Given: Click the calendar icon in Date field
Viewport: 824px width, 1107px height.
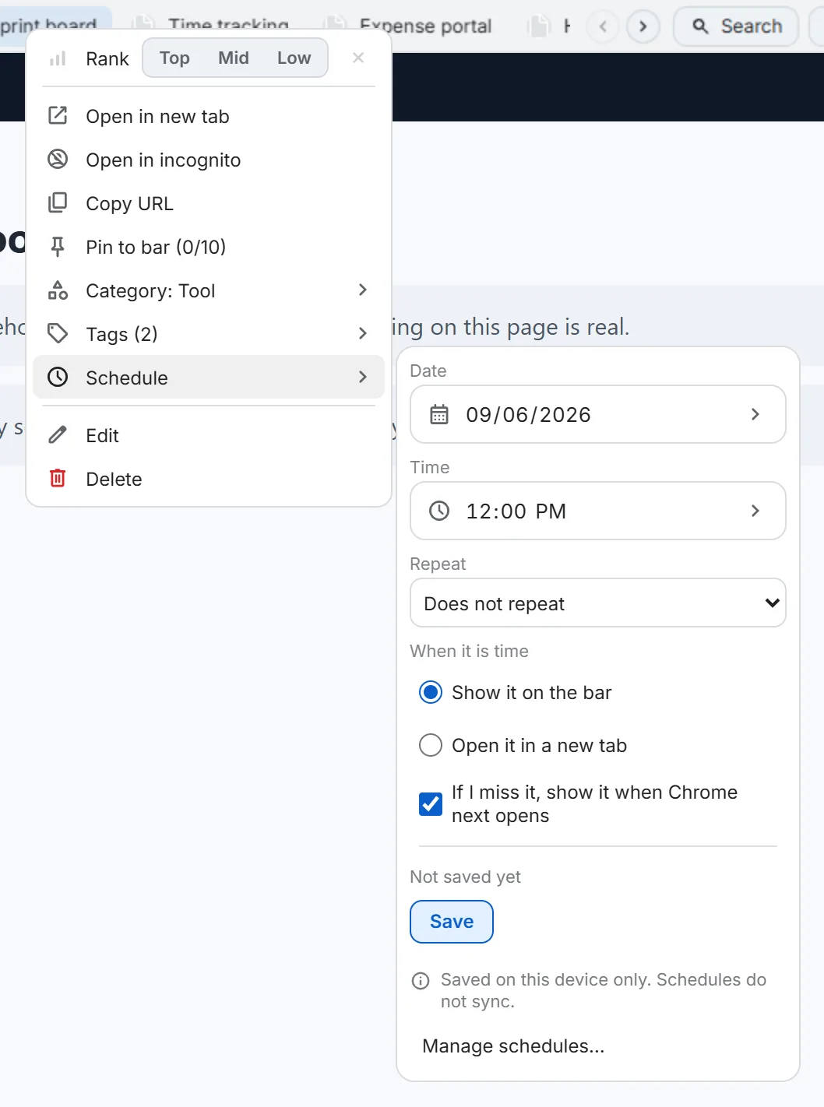Looking at the screenshot, I should 439,414.
